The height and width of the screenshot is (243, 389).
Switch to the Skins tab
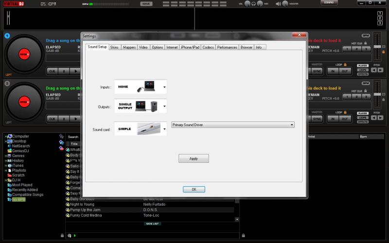(x=114, y=47)
